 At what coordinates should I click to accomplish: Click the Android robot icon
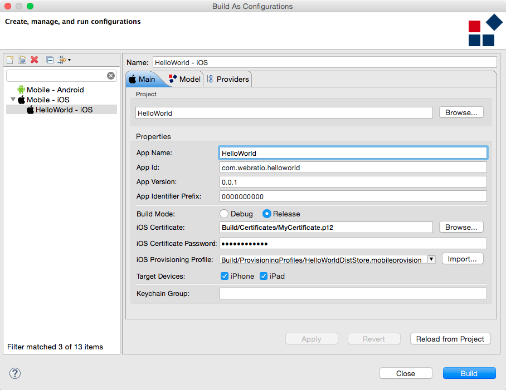pyautogui.click(x=21, y=90)
